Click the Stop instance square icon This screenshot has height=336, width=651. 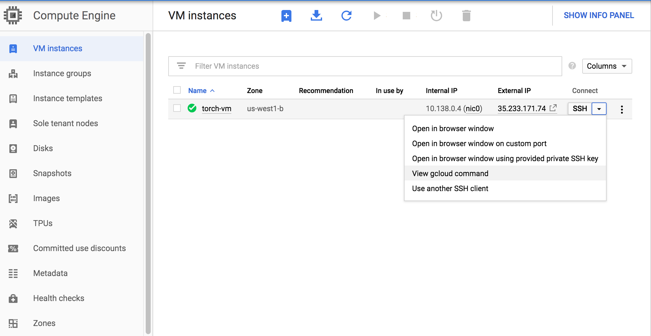[x=406, y=15]
